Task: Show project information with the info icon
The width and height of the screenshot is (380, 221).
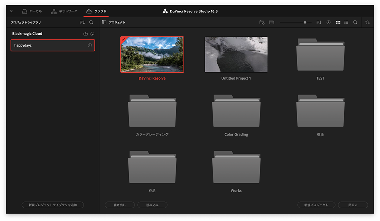Action: click(328, 22)
